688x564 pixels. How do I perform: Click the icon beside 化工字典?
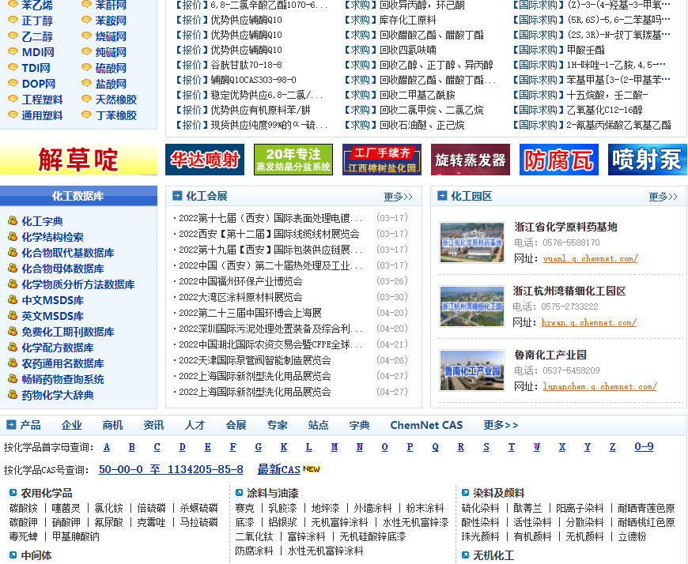click(x=13, y=221)
